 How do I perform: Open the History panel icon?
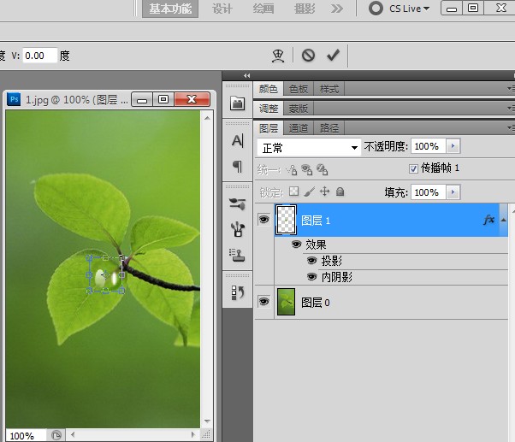coord(238,292)
